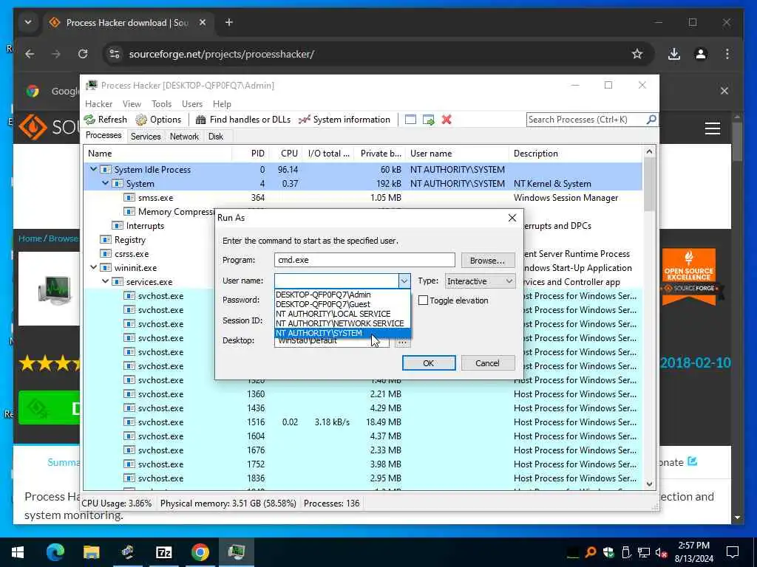The width and height of the screenshot is (757, 567).
Task: Select NT AUTHORITY\NETWORK SERVICE user
Action: 342,323
